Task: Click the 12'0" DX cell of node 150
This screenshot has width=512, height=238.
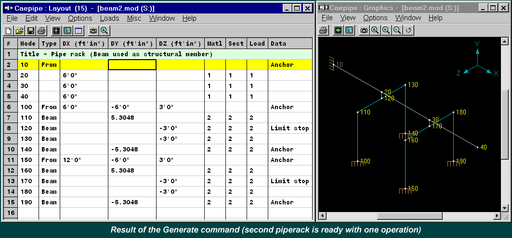Action: click(84, 160)
